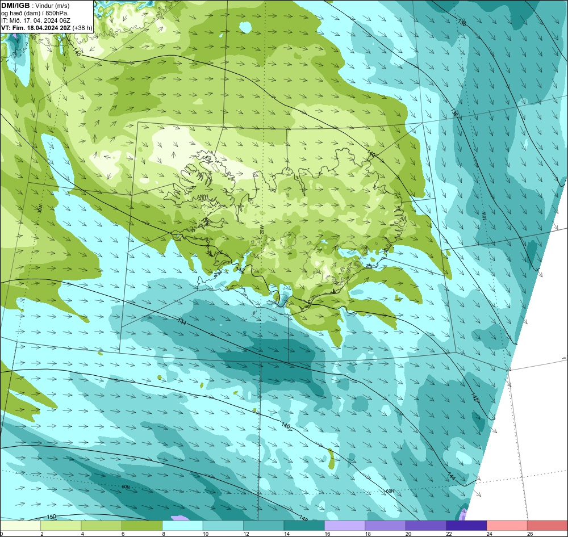The width and height of the screenshot is (568, 537).
Task: Click the '30W' longitude label
Action: (40, 208)
